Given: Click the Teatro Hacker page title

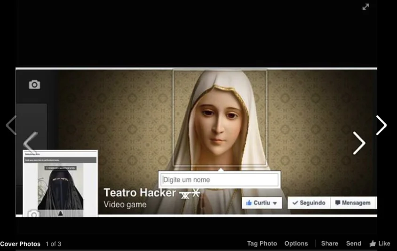Looking at the screenshot, I should coord(140,193).
